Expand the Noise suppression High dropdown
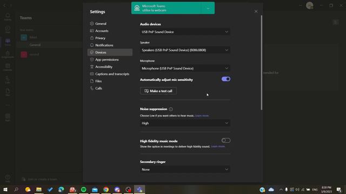 (x=185, y=123)
